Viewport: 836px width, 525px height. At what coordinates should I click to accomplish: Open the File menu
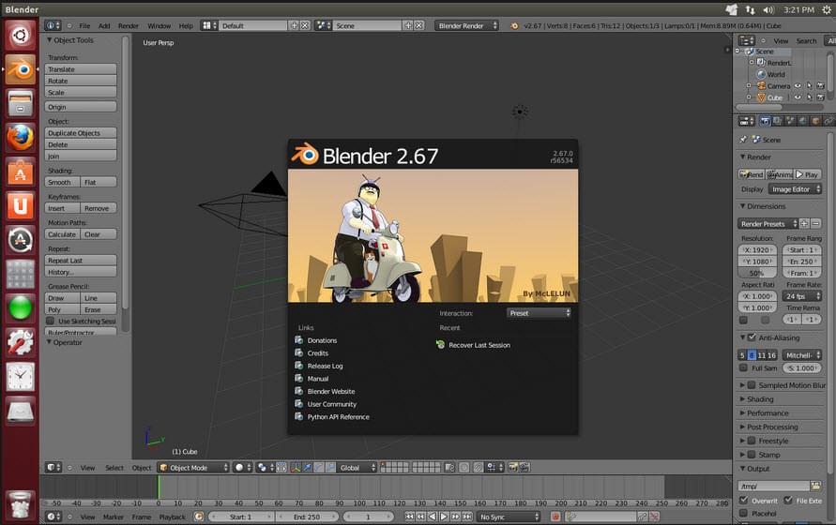[x=84, y=25]
